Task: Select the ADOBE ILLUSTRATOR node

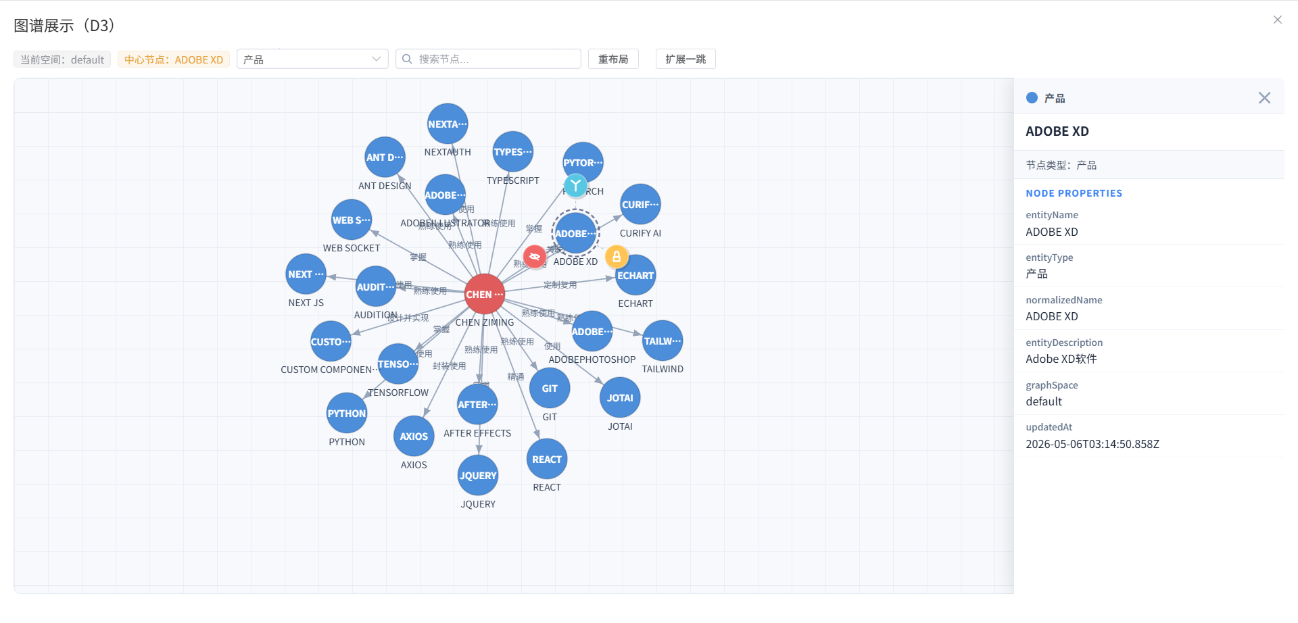Action: tap(445, 195)
